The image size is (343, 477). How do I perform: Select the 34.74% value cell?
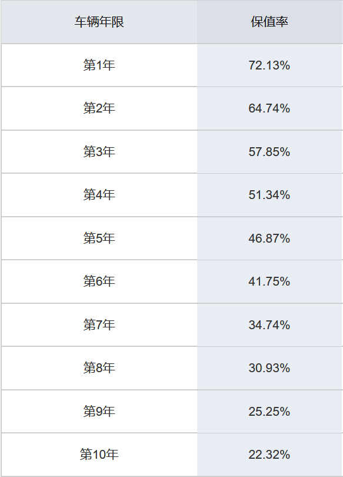coord(269,324)
